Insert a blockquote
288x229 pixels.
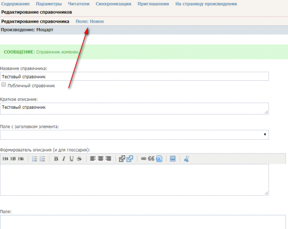click(x=151, y=159)
